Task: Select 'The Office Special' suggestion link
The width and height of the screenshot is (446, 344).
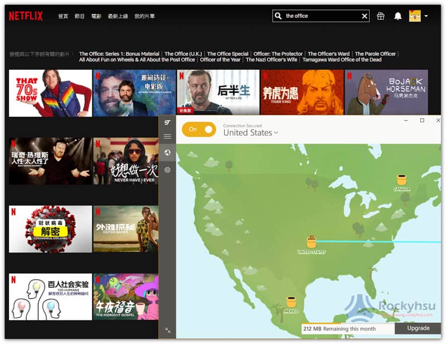Action: click(x=227, y=54)
